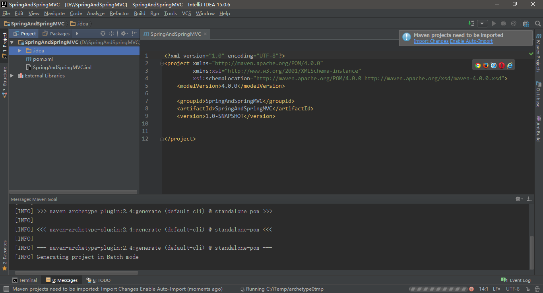
Task: Toggle the 2: Favorites side tool button
Action: click(4, 255)
